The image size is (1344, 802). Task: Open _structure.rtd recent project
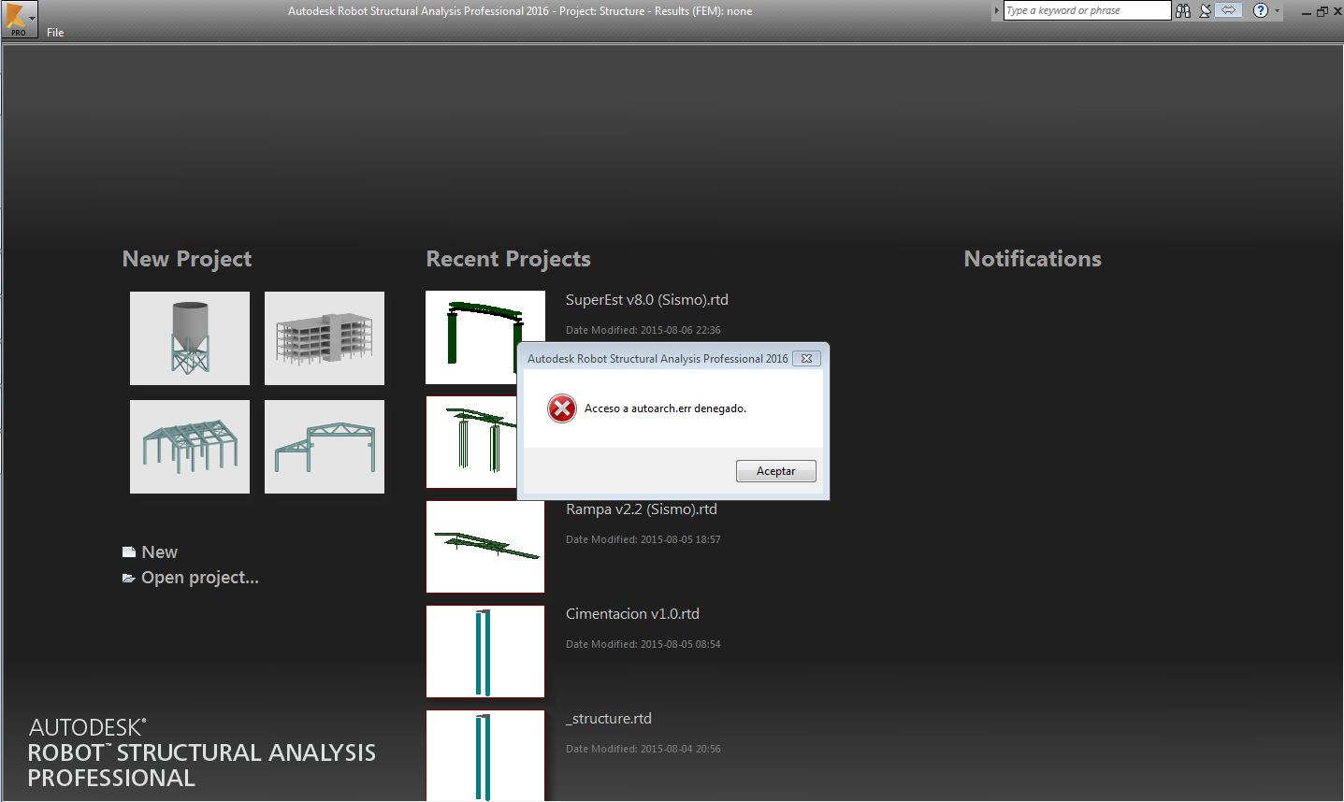(x=609, y=719)
